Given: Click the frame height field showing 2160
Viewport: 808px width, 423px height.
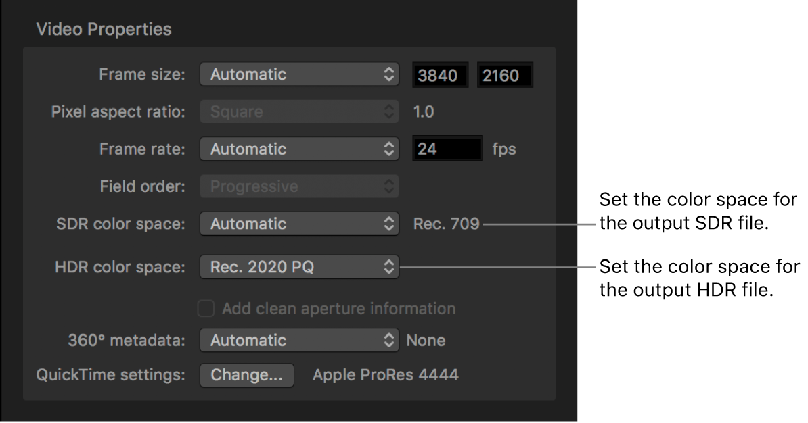Looking at the screenshot, I should [505, 76].
